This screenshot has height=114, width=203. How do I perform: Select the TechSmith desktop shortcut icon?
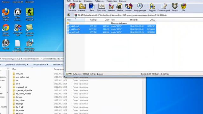click(x=29, y=45)
